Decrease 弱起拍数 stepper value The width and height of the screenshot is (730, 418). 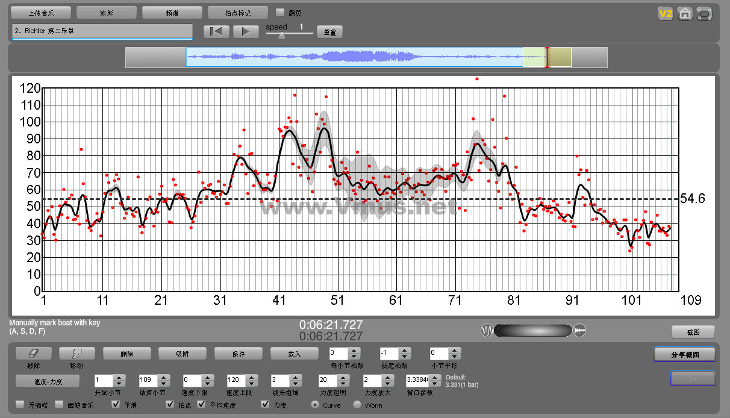point(405,357)
